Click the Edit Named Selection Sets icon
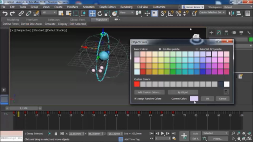Viewport: 253px width, 142px height. tap(194, 13)
